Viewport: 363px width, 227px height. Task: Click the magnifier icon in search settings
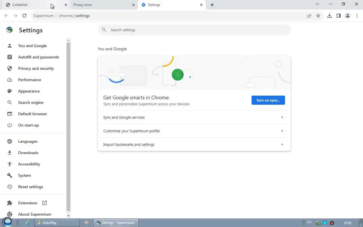tap(104, 30)
